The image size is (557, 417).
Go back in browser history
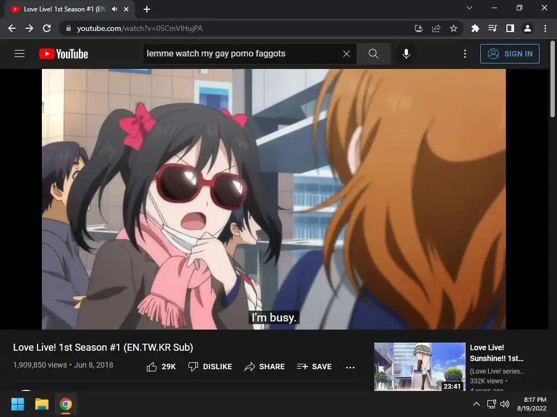point(12,28)
